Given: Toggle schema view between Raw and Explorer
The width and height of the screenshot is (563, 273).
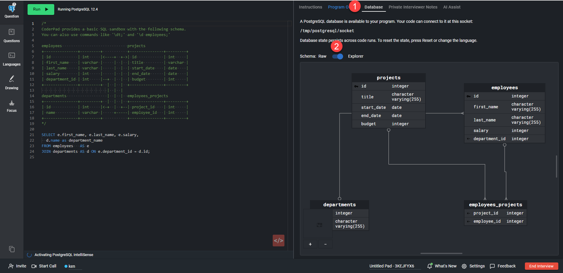Looking at the screenshot, I should [x=338, y=56].
